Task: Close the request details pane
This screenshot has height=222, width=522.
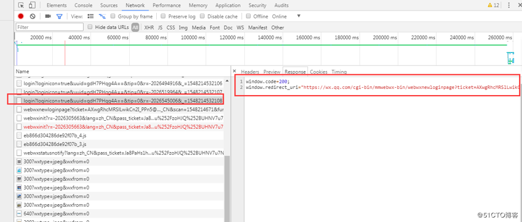Action: [234, 71]
